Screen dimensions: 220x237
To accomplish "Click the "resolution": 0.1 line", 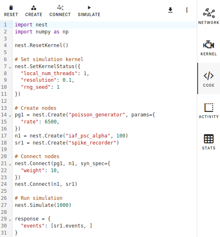I will coord(48,80).
